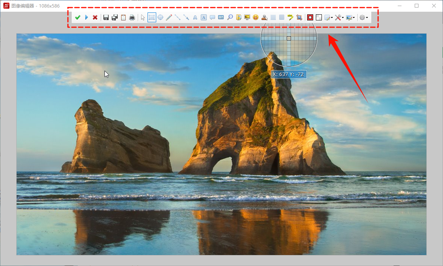The image size is (443, 266).
Task: Click the red X cancel icon
Action: coord(95,17)
